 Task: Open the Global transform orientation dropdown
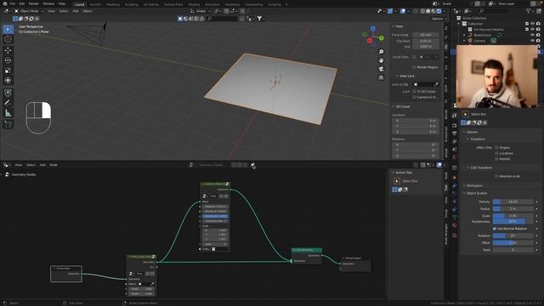point(201,11)
